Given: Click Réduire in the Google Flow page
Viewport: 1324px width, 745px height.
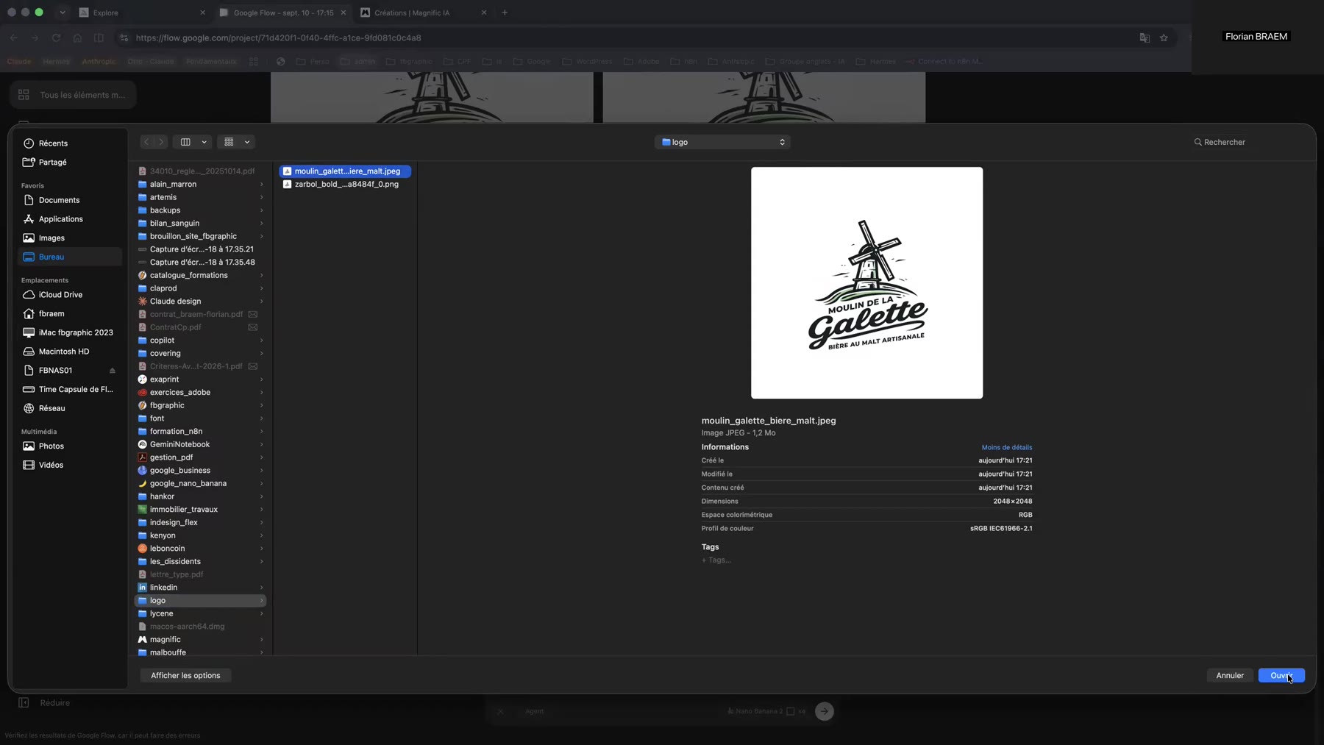Looking at the screenshot, I should click(x=45, y=703).
